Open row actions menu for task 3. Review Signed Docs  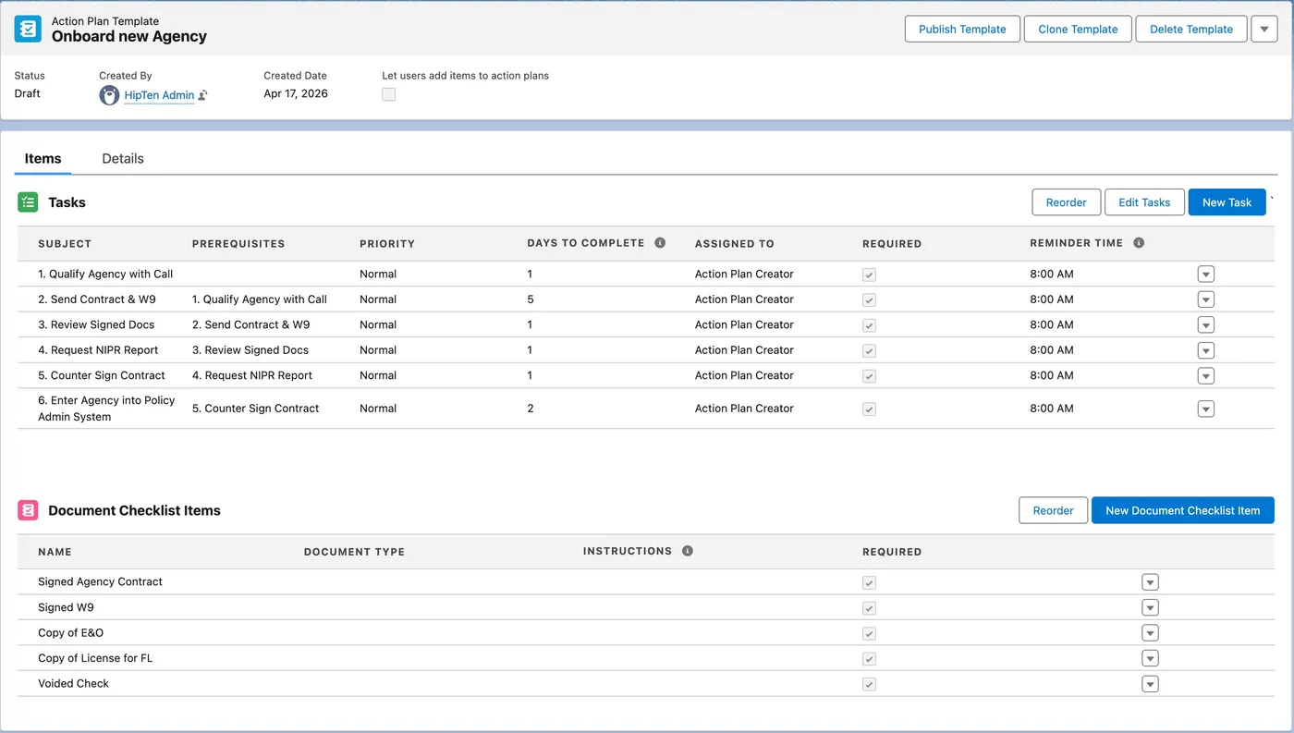coord(1205,324)
